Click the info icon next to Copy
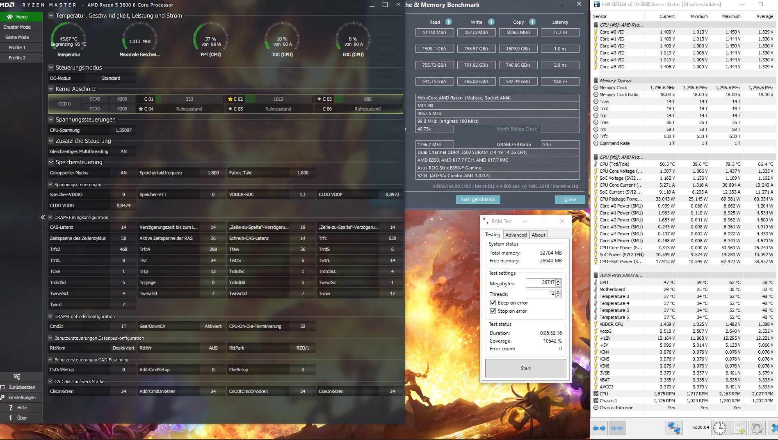Viewport: 778px width, 440px height. pyautogui.click(x=532, y=22)
